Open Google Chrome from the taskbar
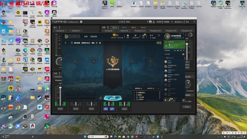The width and height of the screenshot is (247, 139). pyautogui.click(x=128, y=137)
